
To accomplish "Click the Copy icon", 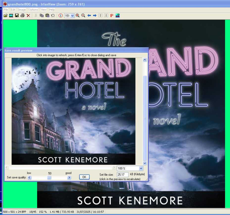I will point(41,16).
